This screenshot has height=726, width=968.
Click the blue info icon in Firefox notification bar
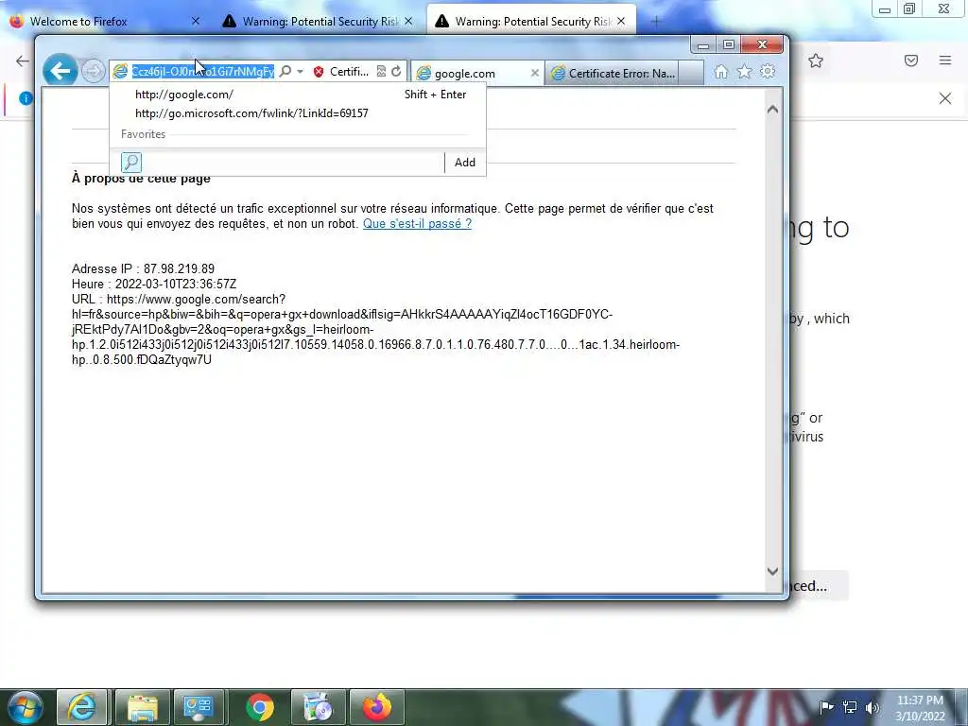click(25, 98)
